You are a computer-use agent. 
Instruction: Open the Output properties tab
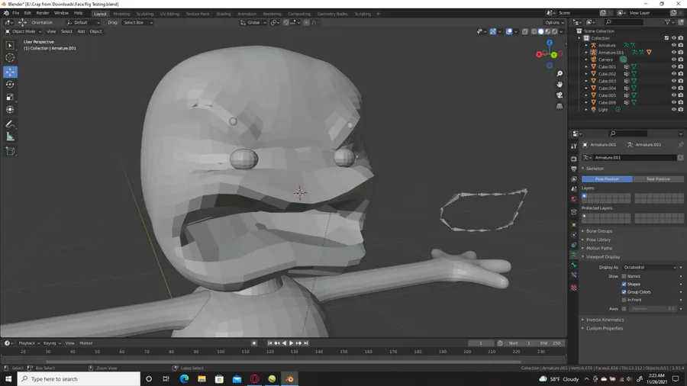coord(574,169)
